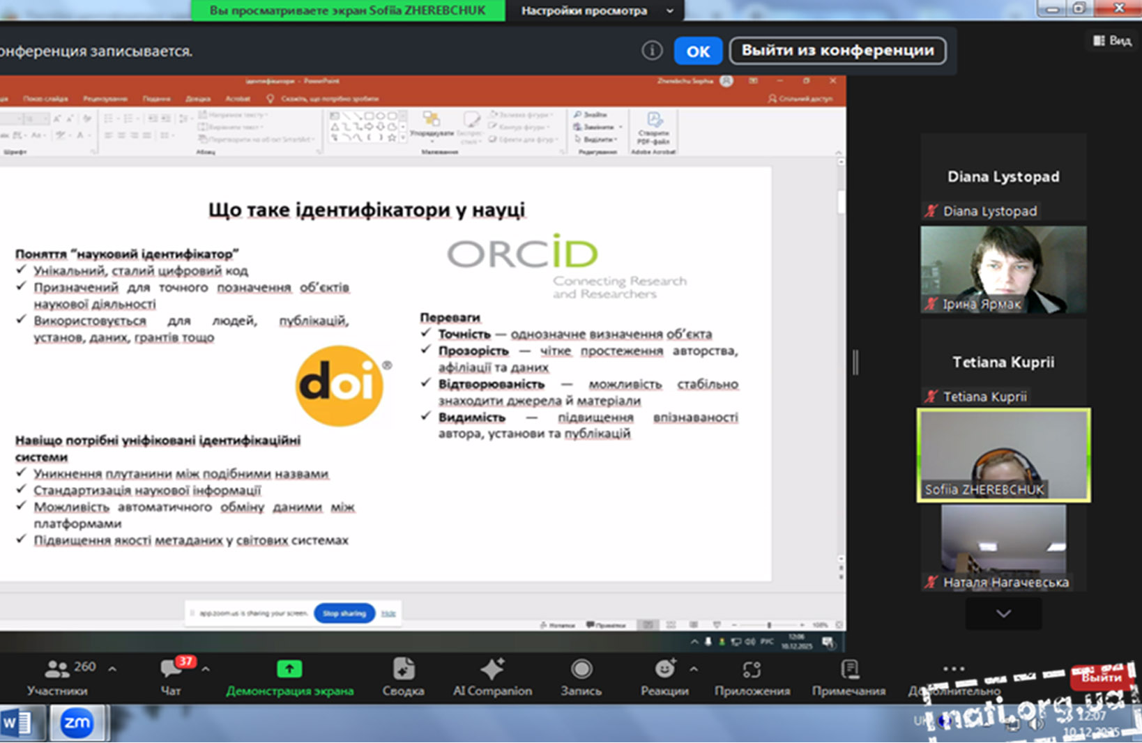This screenshot has height=743, width=1142.
Task: Open the Chat panel
Action: (x=170, y=669)
